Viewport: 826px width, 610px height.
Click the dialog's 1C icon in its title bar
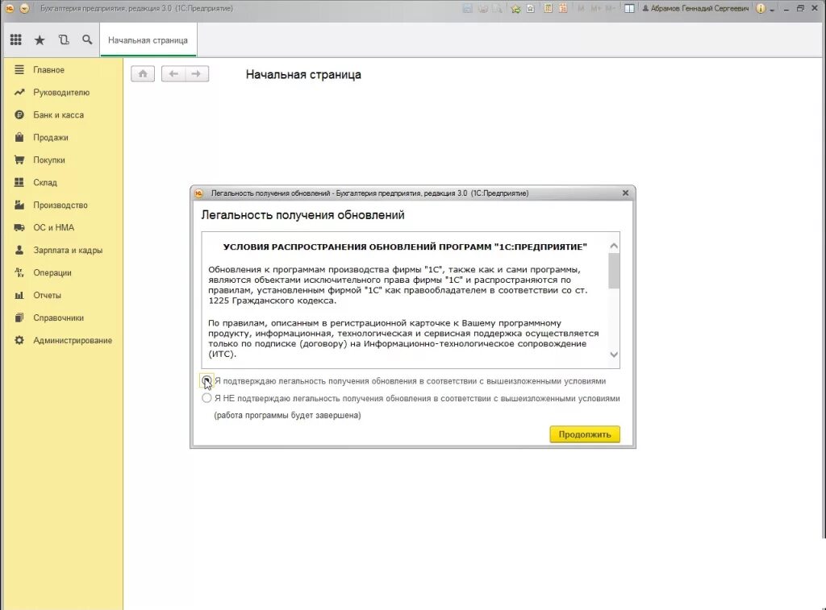point(198,193)
